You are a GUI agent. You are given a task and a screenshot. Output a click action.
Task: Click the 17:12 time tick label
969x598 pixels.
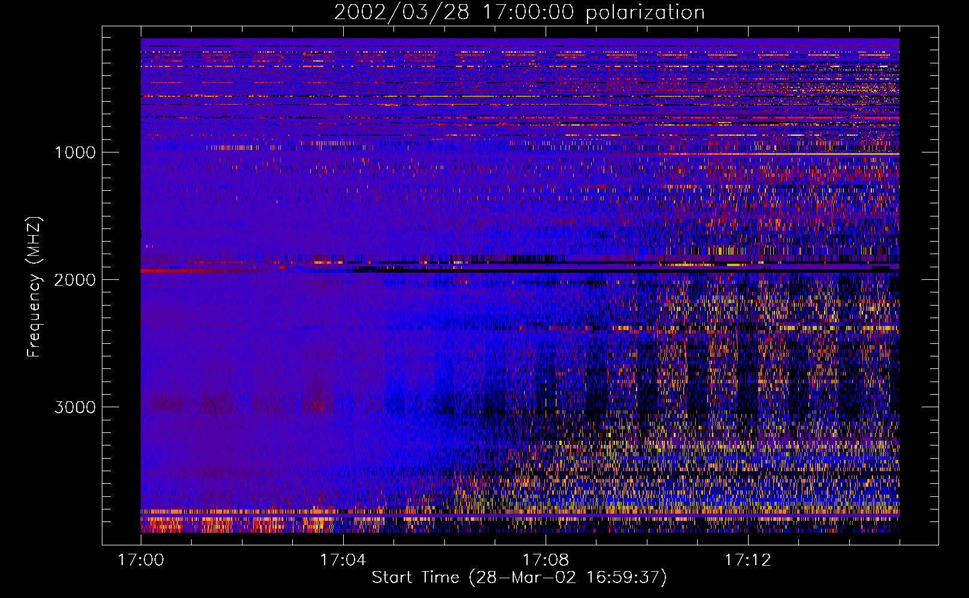748,560
